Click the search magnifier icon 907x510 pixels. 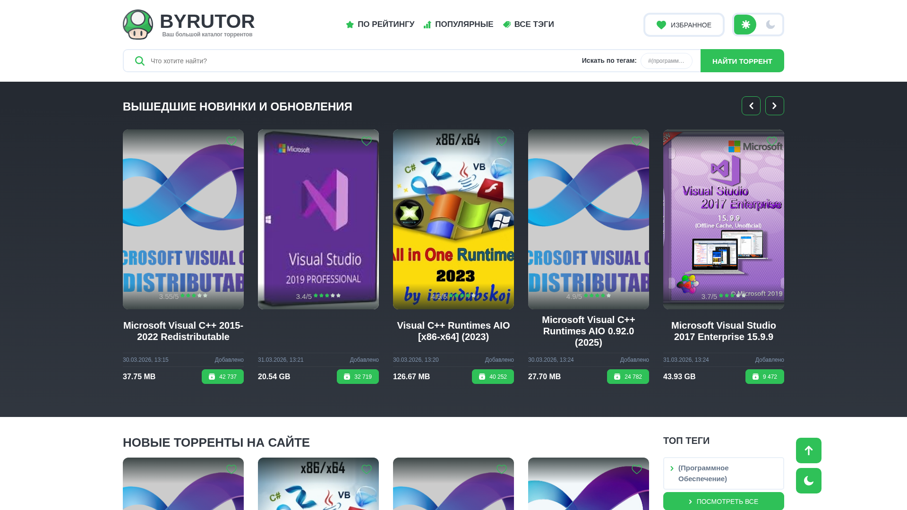tap(139, 61)
